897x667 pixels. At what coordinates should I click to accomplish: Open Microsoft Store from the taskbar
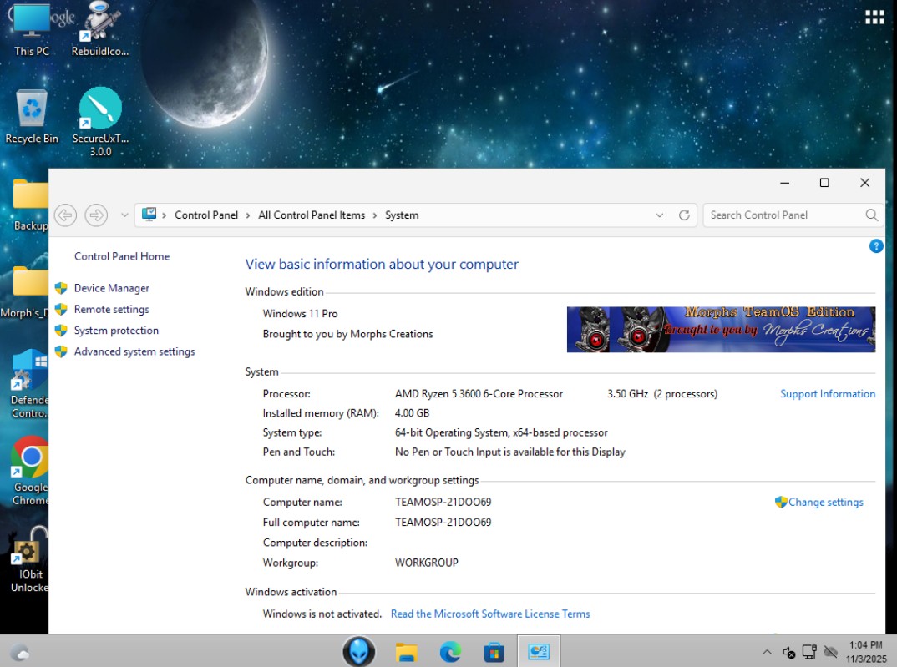[494, 652]
